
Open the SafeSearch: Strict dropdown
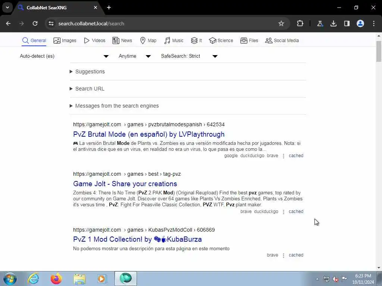click(189, 56)
